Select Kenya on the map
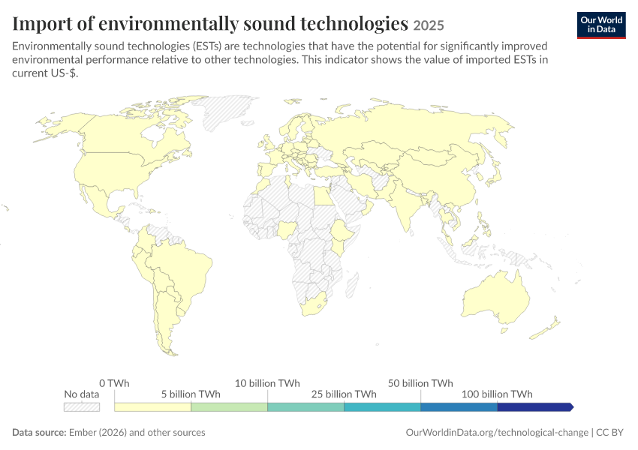 click(339, 247)
